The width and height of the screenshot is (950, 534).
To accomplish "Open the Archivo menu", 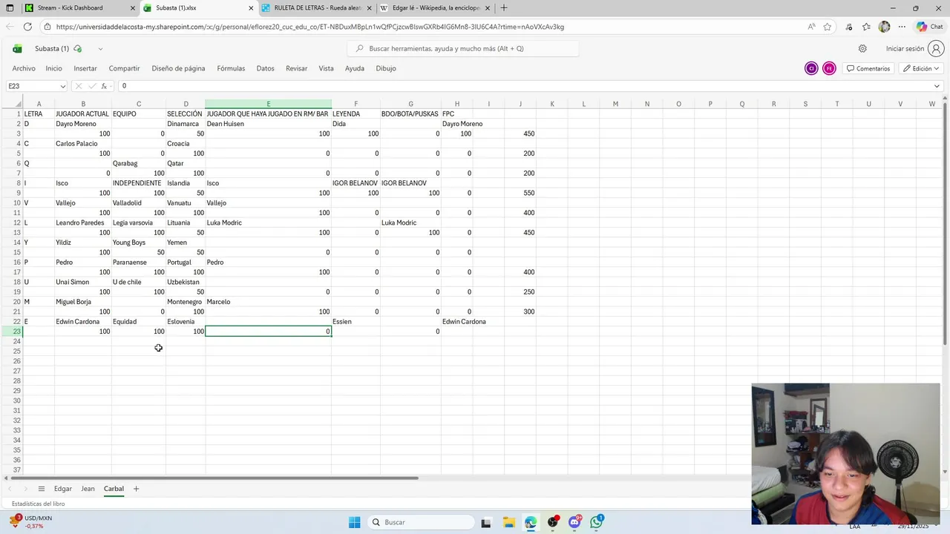I will point(24,68).
